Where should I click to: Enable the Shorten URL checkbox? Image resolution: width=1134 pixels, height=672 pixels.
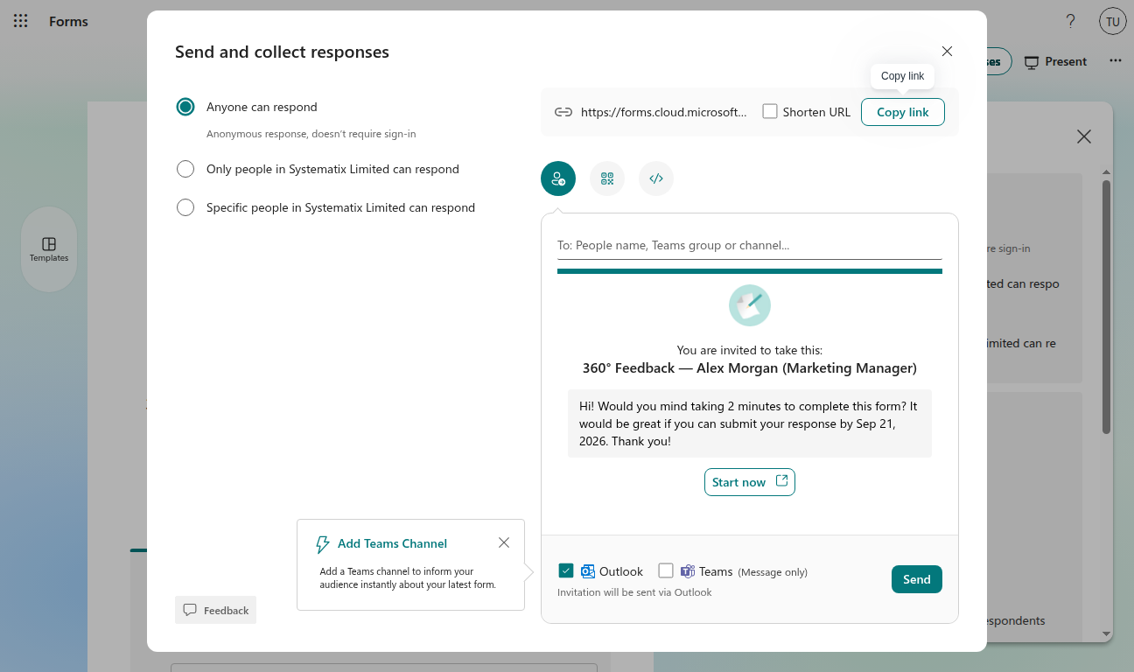pos(770,111)
